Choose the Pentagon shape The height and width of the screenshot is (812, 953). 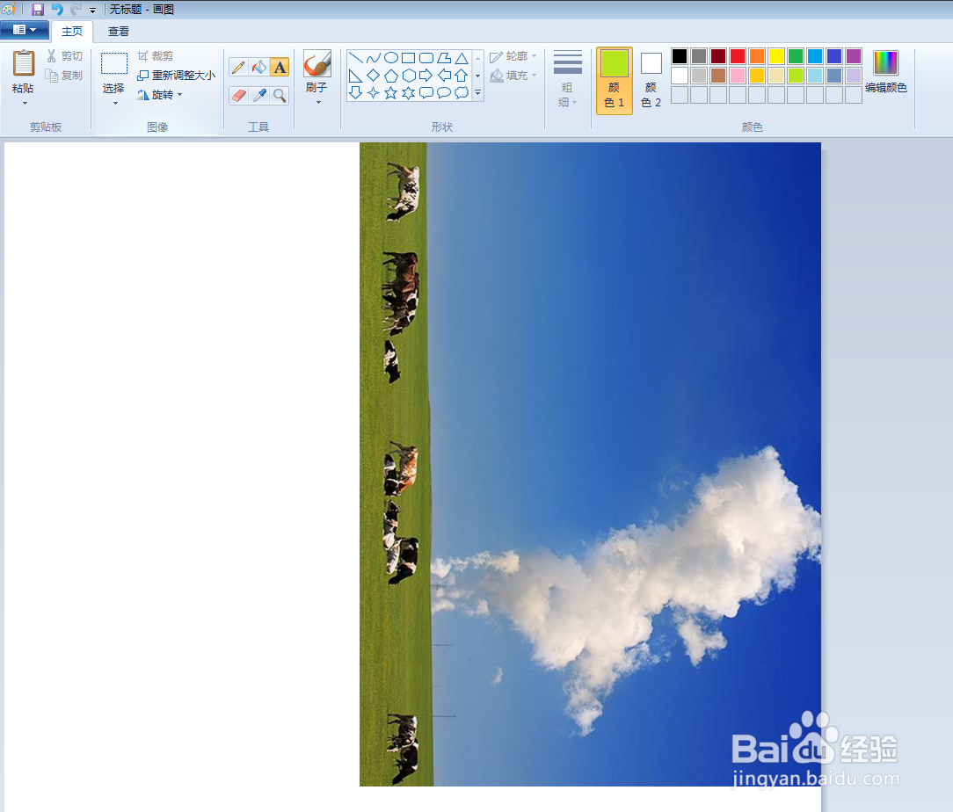coord(391,76)
